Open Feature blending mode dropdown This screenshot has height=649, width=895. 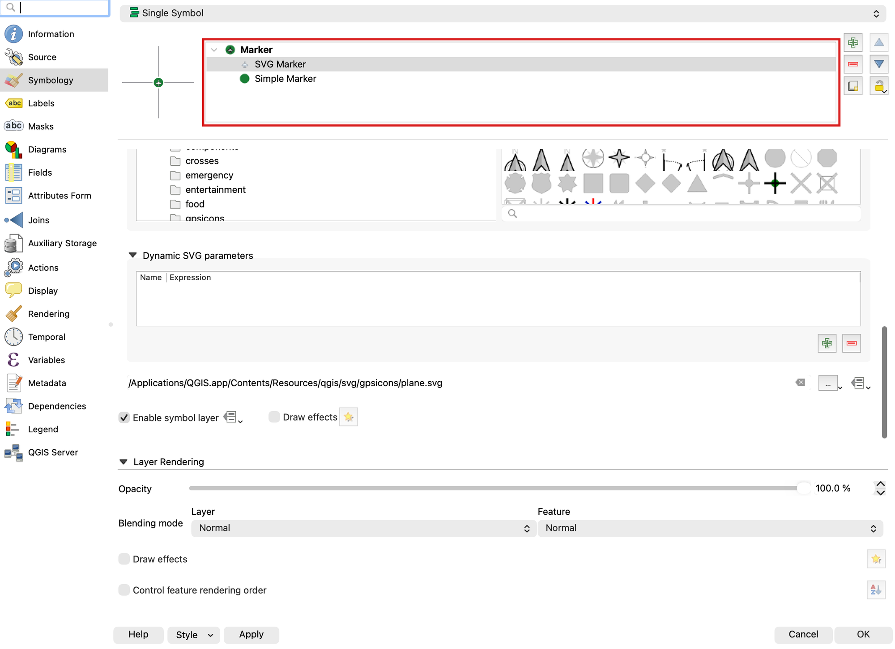click(710, 528)
